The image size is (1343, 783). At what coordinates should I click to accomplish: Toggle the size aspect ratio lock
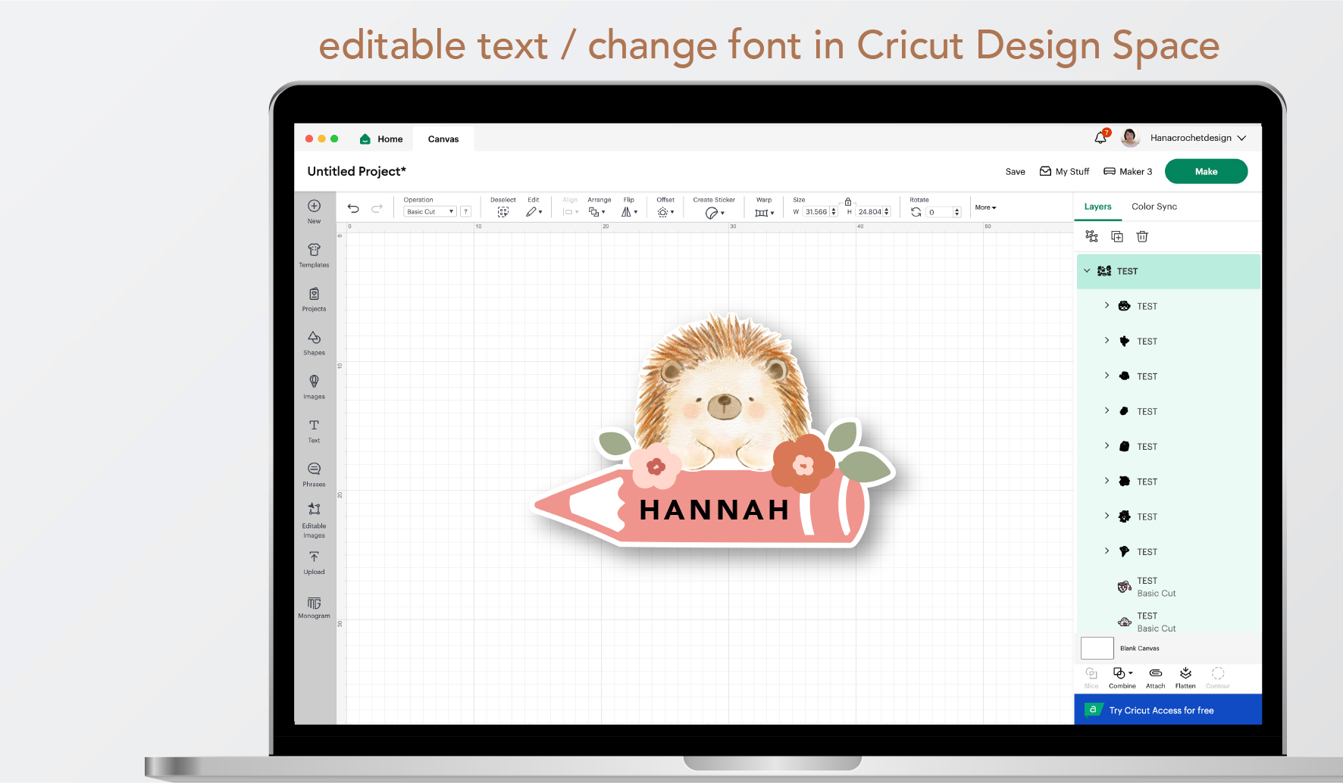point(847,201)
